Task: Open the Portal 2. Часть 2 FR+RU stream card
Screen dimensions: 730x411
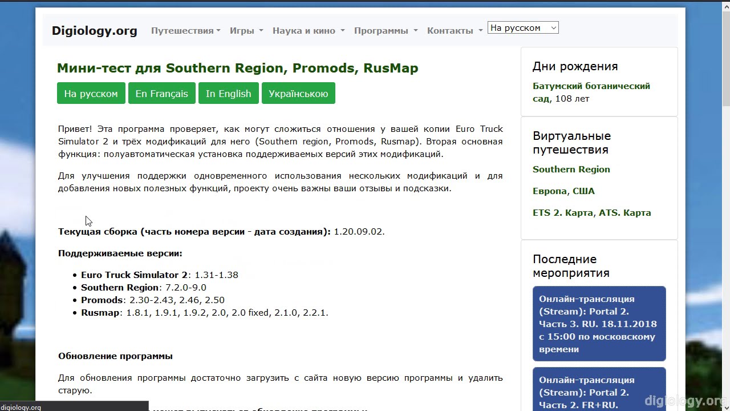Action: 599,389
